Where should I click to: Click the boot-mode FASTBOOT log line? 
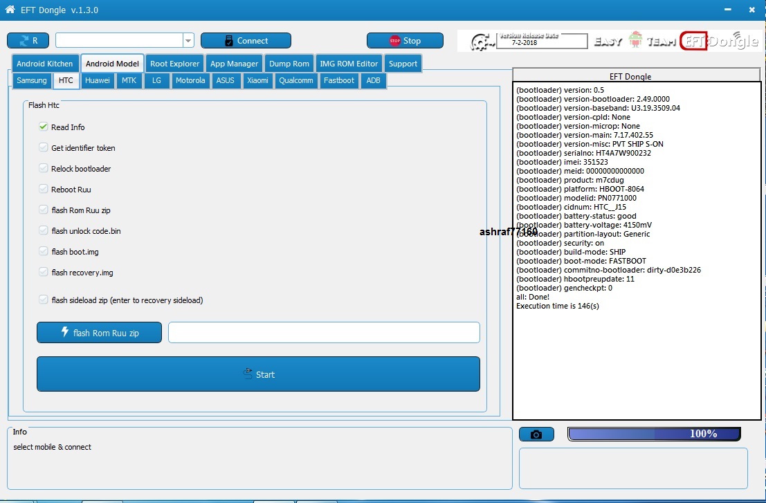[581, 261]
